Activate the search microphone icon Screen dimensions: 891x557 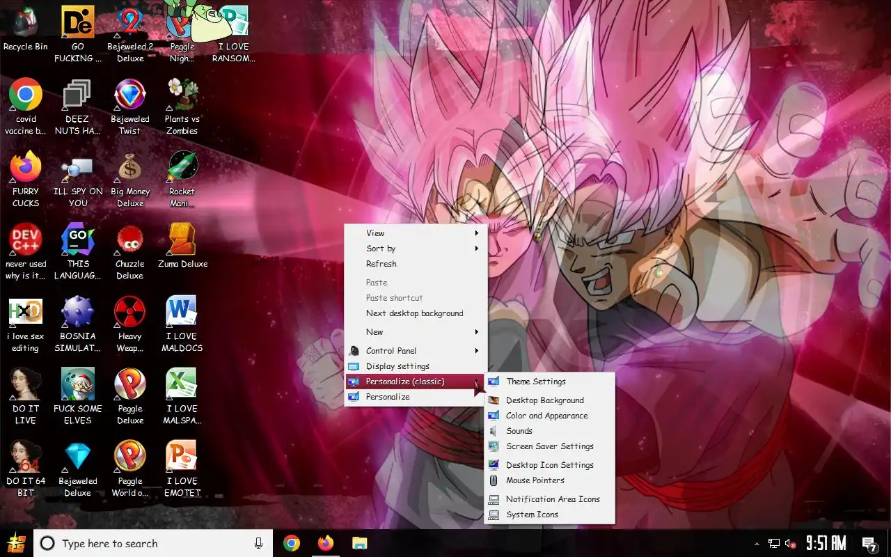[259, 543]
